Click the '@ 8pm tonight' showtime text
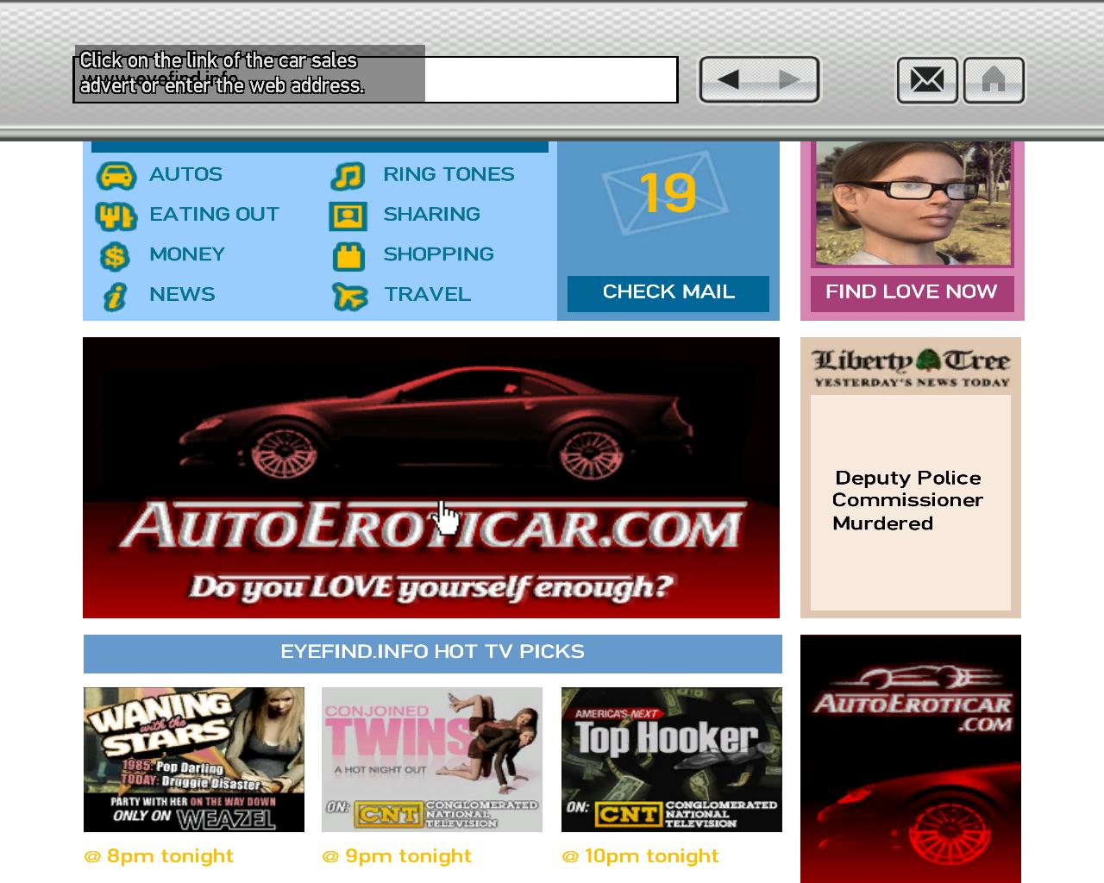 159,856
